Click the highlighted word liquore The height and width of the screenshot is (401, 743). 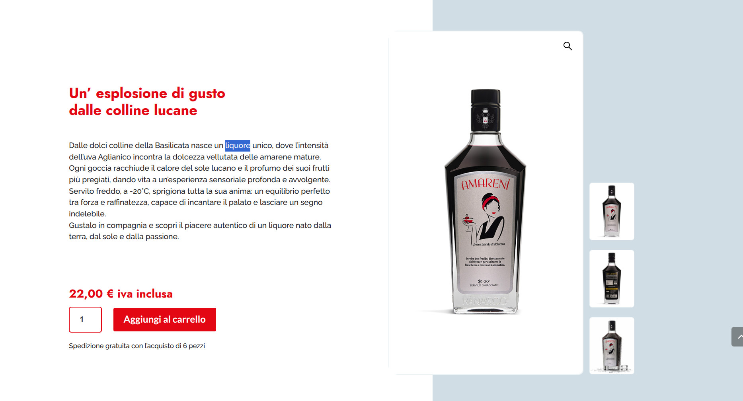point(238,146)
